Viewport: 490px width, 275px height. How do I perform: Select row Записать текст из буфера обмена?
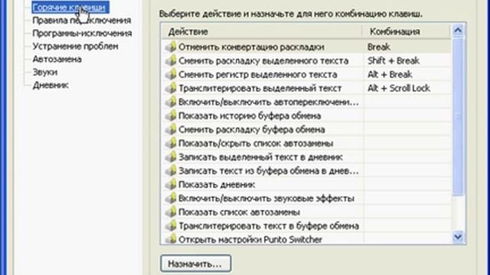pos(306,171)
